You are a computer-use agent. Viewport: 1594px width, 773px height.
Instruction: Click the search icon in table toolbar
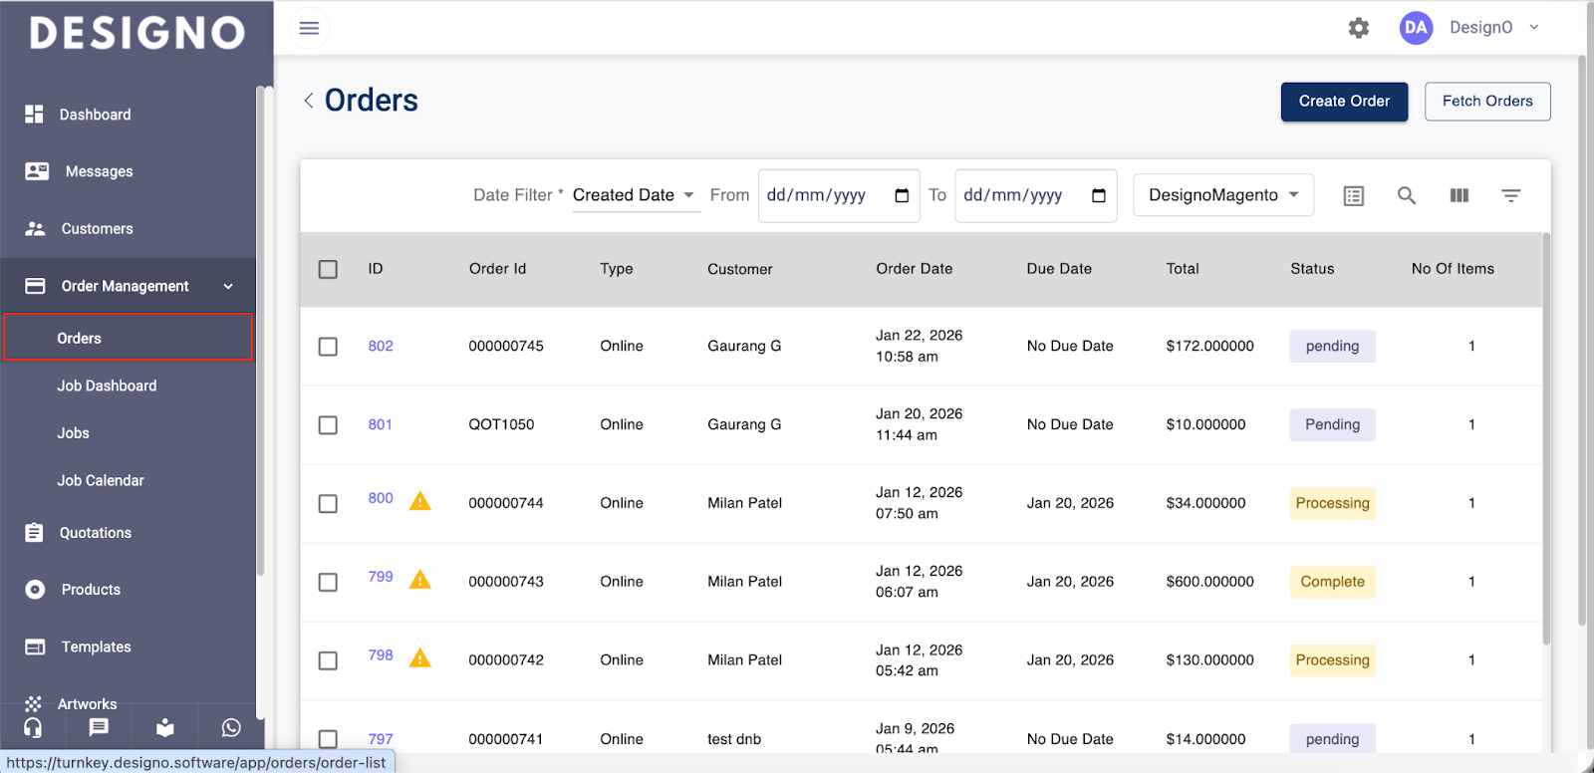pyautogui.click(x=1406, y=195)
